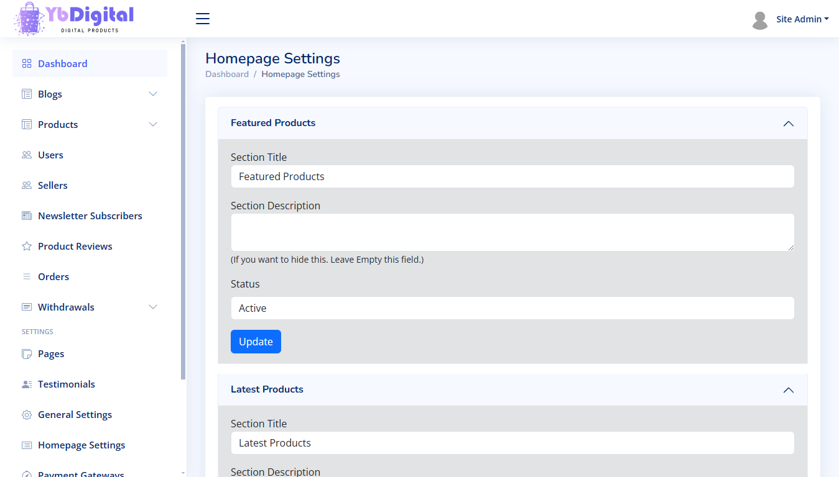Collapse the Featured Products section

pyautogui.click(x=788, y=124)
